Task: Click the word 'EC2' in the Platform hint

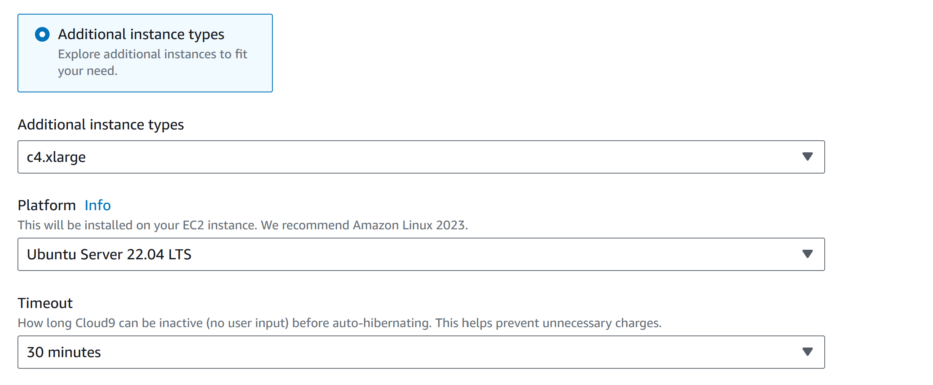Action: click(193, 225)
